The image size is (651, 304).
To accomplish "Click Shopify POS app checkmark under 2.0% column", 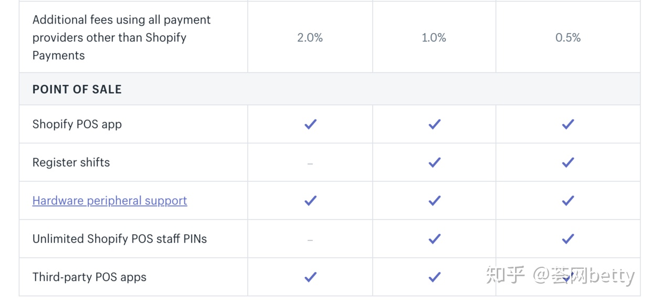I will pos(310,124).
